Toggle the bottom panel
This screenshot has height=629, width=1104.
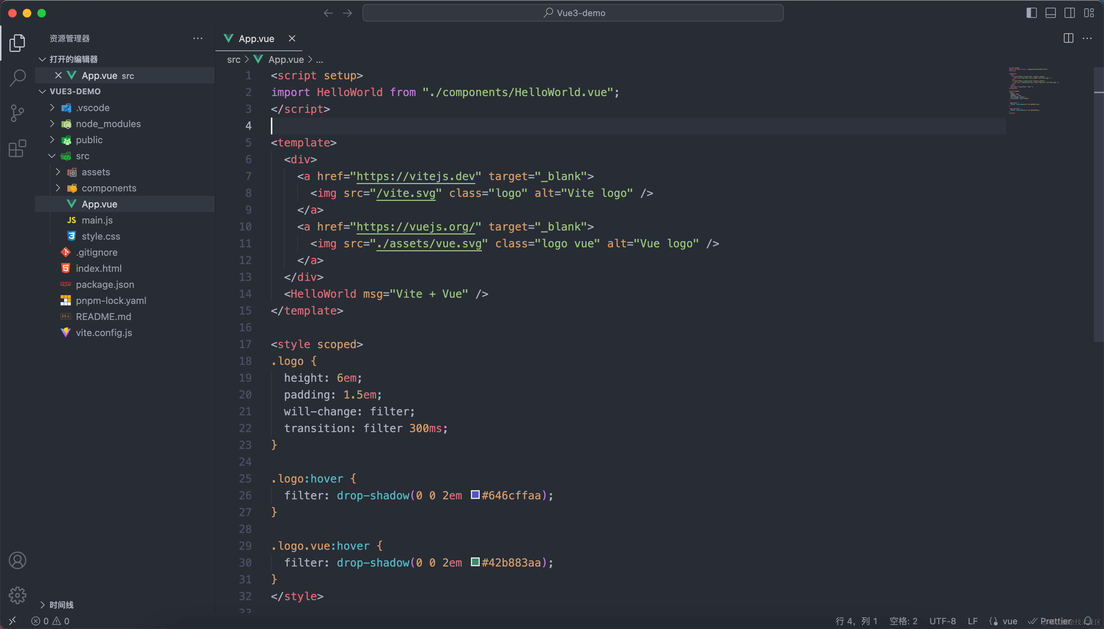point(1050,13)
